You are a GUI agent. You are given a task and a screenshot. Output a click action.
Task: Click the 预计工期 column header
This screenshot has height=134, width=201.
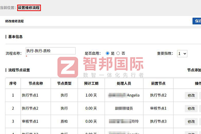point(91,83)
